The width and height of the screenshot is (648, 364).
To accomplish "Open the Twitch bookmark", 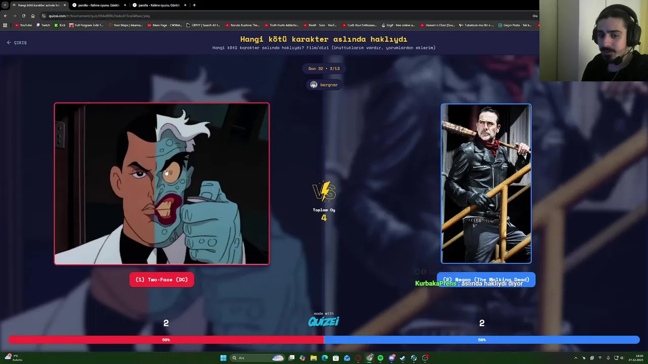I will (44, 25).
